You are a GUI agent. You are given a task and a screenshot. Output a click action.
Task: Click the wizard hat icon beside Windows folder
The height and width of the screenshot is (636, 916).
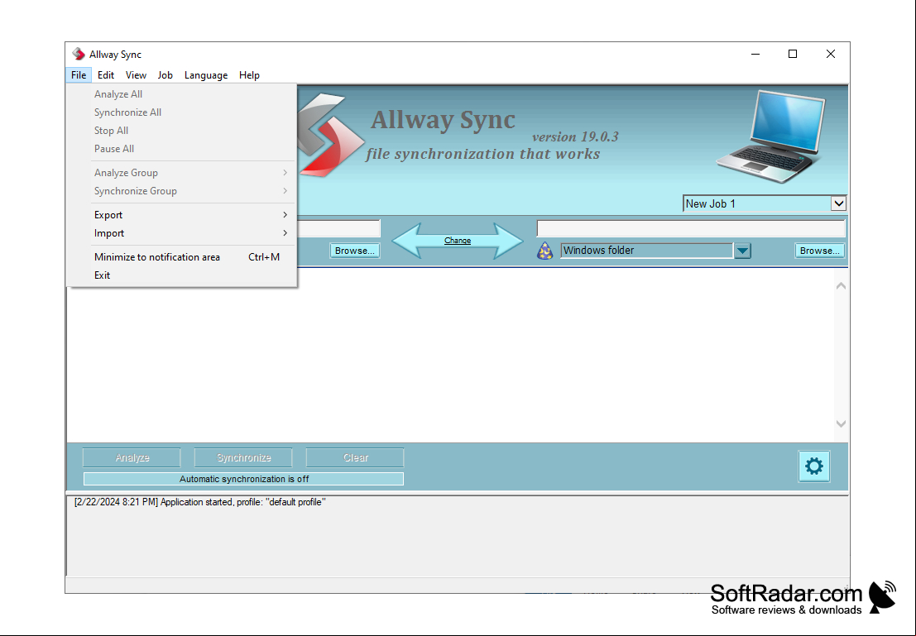(544, 251)
